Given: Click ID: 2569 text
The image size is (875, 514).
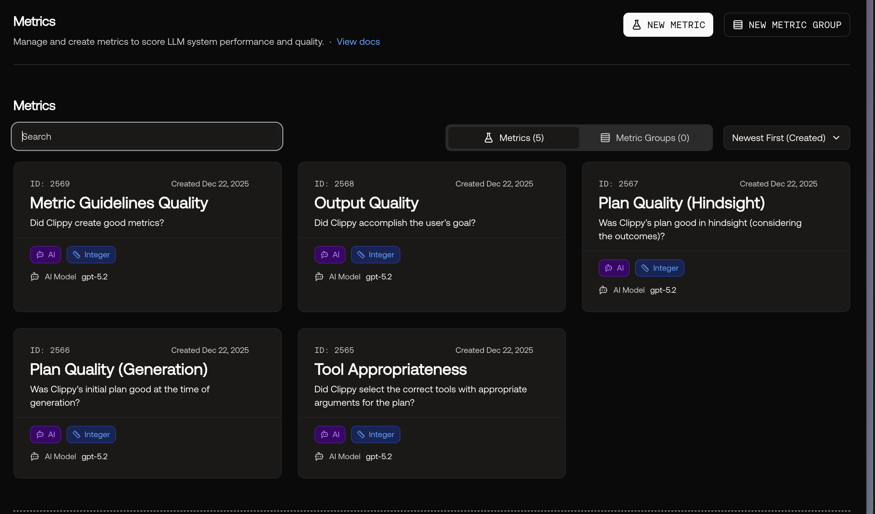Looking at the screenshot, I should [50, 184].
